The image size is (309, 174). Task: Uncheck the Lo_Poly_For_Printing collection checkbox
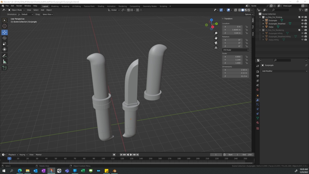[x=299, y=17]
